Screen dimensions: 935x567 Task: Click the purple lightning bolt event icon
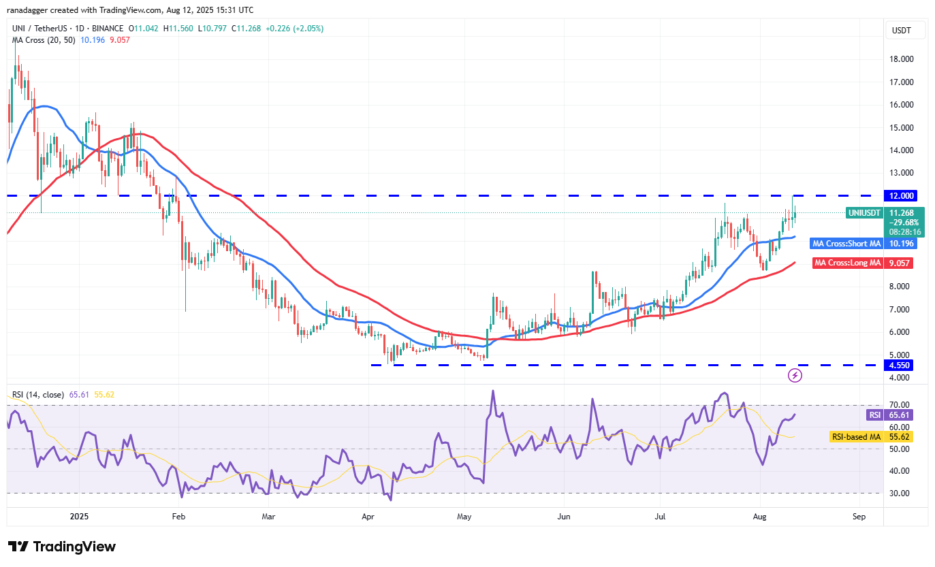tap(794, 375)
